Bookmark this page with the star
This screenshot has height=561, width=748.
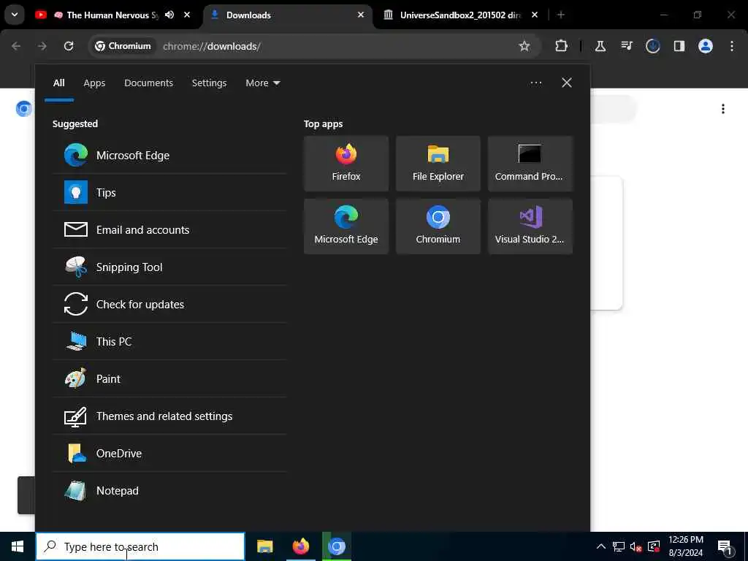point(524,46)
